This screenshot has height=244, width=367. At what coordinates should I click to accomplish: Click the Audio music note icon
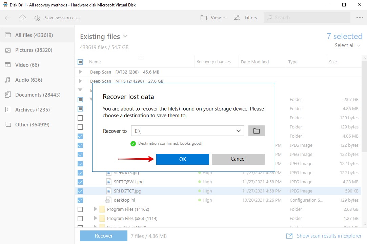8,80
